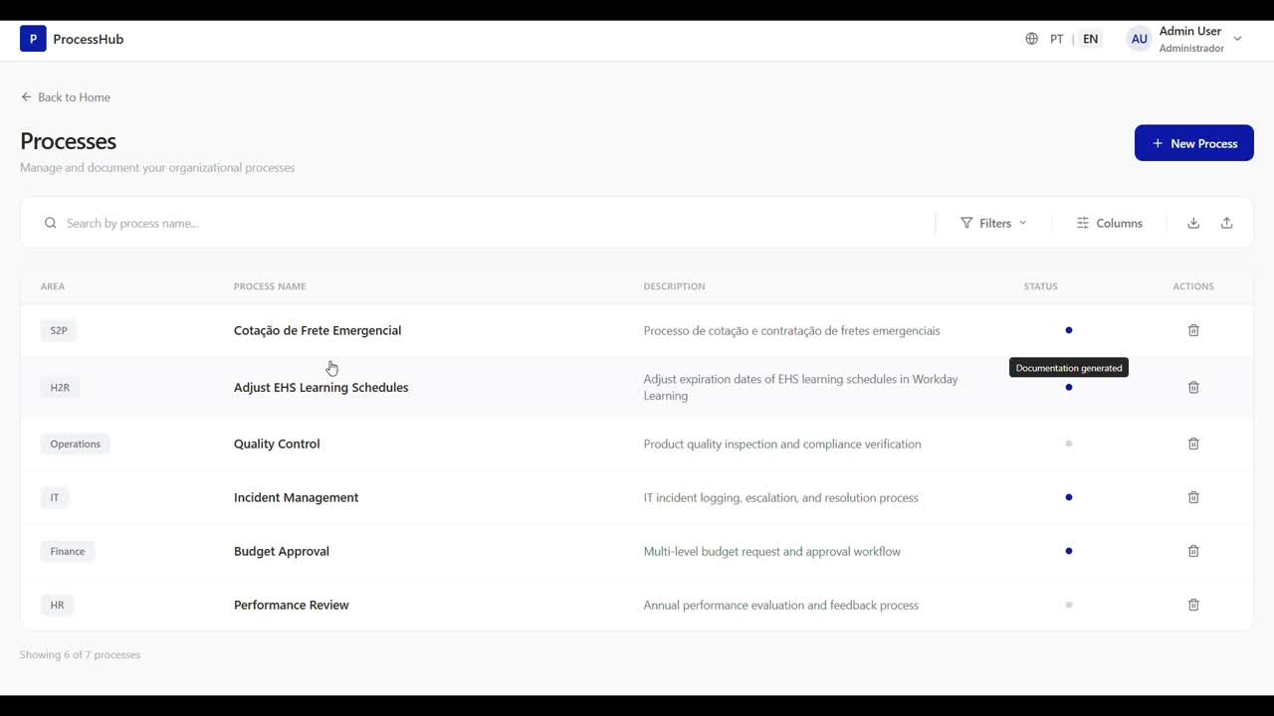Click the upload icon in the toolbar
Viewport: 1274px width, 716px height.
[1226, 223]
